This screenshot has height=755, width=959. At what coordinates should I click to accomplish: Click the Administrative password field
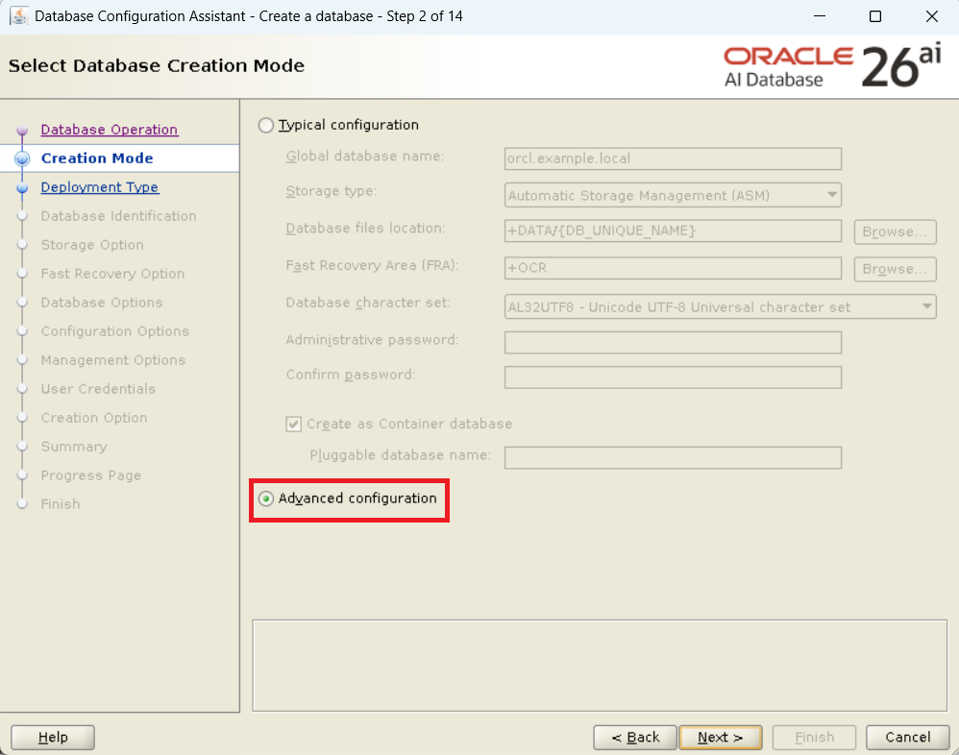tap(673, 342)
